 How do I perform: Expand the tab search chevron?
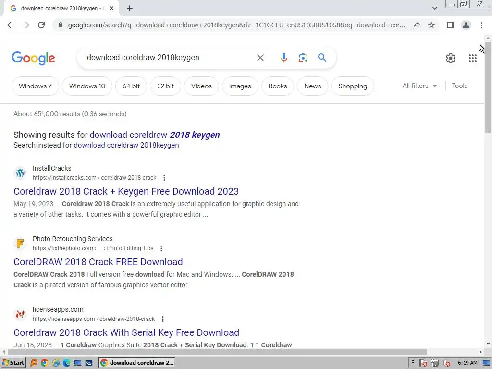434,9
